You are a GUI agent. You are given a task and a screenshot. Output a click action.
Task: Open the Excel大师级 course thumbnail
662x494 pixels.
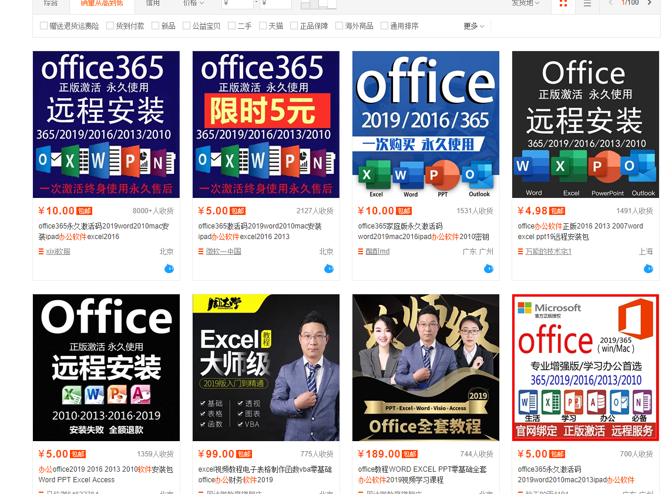(x=266, y=368)
